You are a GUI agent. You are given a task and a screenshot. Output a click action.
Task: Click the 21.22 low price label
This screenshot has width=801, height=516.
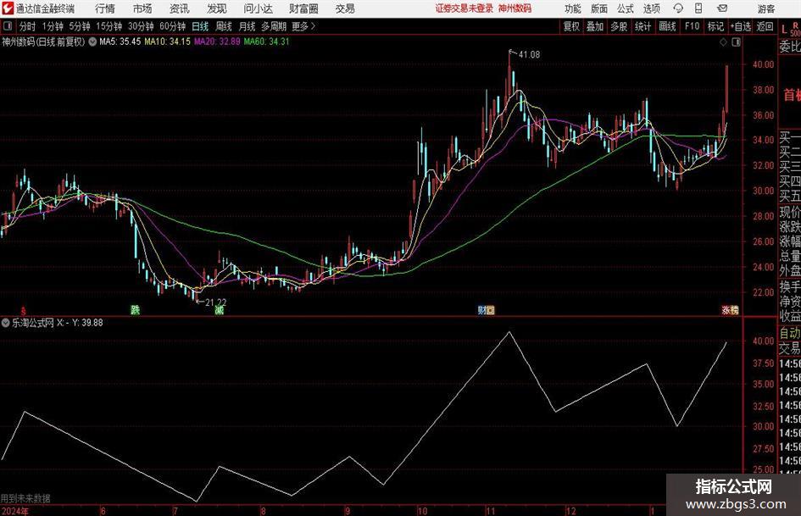[x=215, y=302]
